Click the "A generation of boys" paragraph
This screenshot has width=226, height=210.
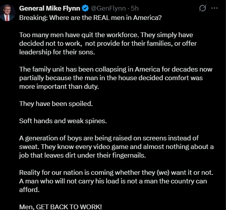coord(116,147)
